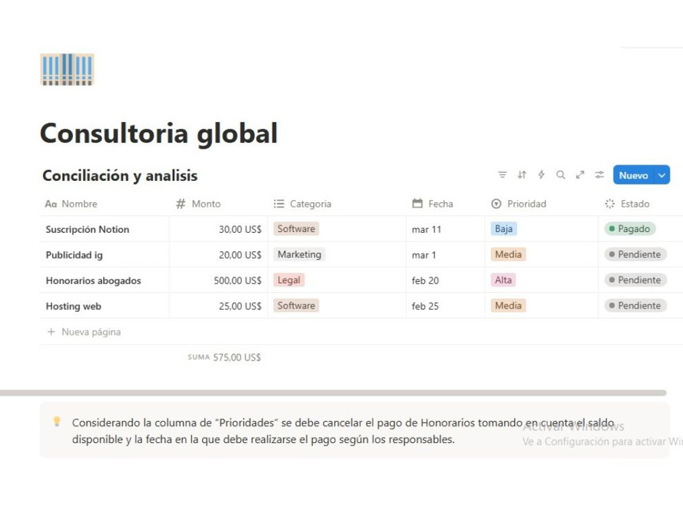Change Pendiente status for Hosting web
The height and width of the screenshot is (512, 683).
635,306
